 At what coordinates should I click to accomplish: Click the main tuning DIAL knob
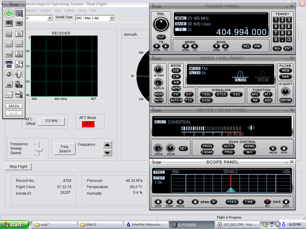pyautogui.click(x=161, y=24)
